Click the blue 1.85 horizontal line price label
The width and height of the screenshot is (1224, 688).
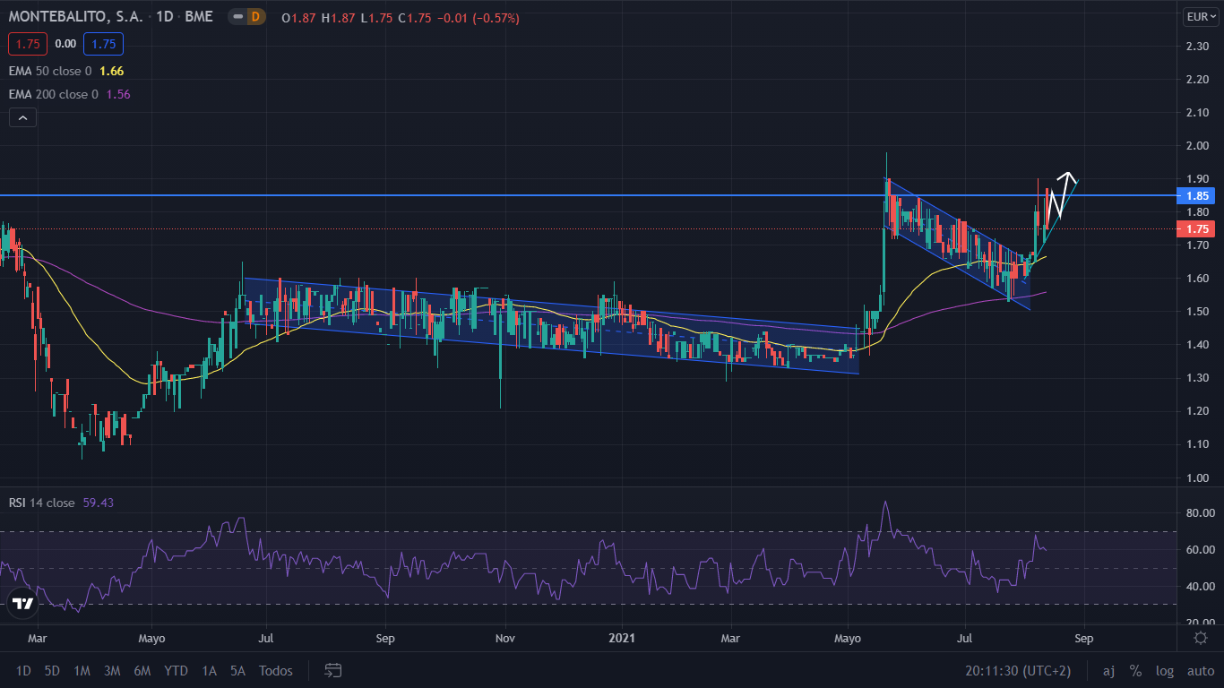pyautogui.click(x=1199, y=195)
